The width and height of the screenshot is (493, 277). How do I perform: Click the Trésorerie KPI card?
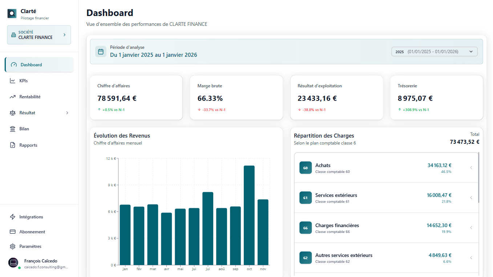436,98
